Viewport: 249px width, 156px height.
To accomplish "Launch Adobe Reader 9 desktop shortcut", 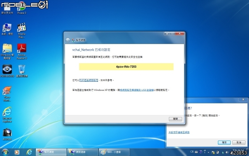I will [22, 51].
